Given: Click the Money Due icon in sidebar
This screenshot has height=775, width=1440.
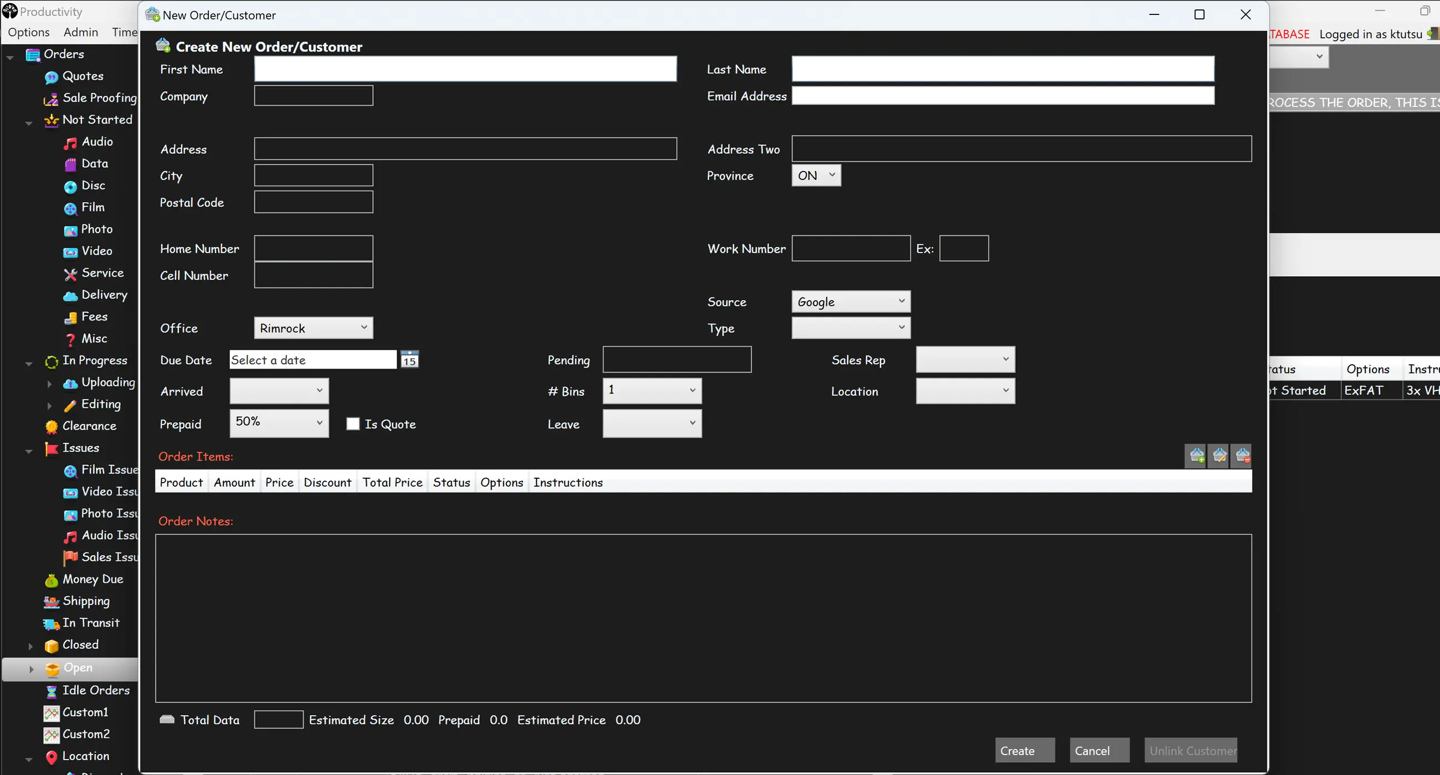Looking at the screenshot, I should [50, 580].
